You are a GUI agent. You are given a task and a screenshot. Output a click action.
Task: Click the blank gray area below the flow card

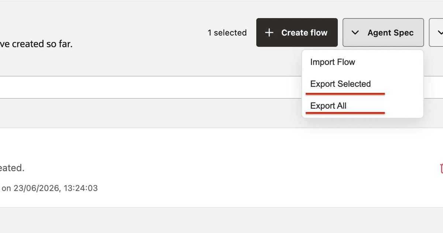(221, 220)
